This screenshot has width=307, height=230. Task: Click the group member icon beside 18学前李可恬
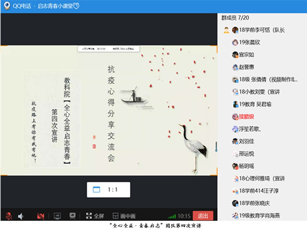[x=226, y=30]
